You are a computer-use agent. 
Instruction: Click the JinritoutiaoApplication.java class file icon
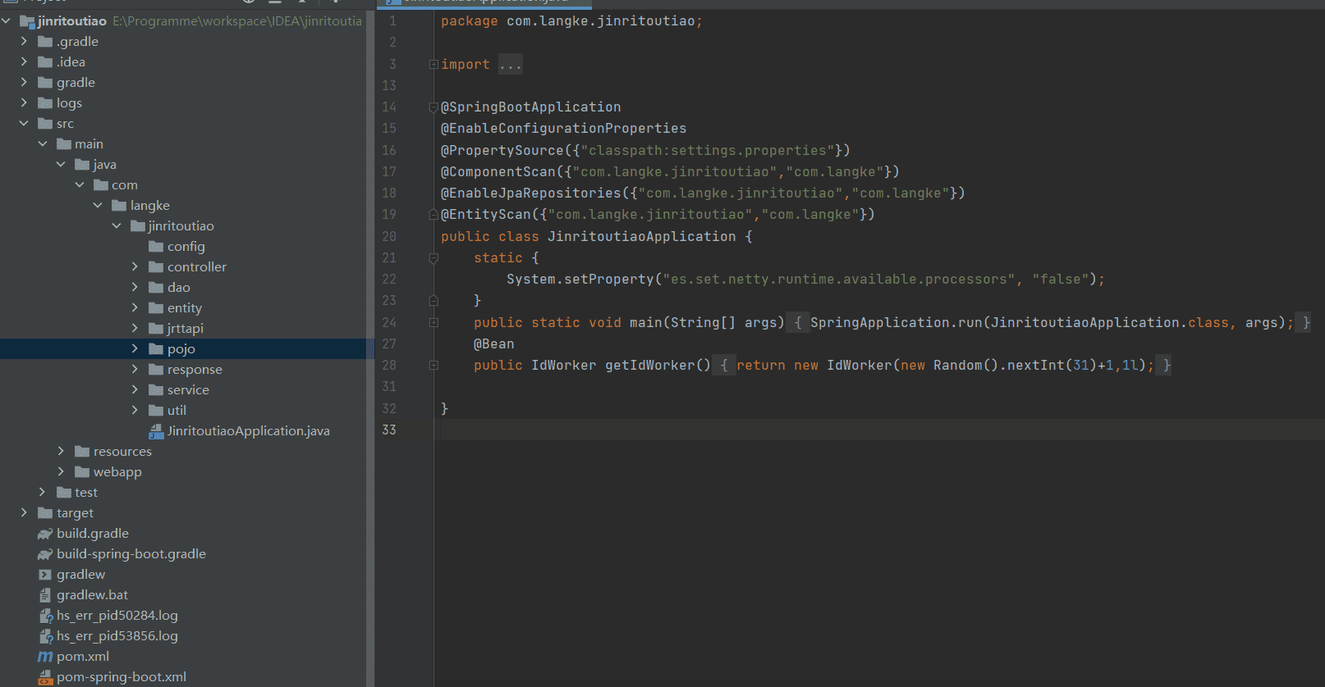click(156, 431)
